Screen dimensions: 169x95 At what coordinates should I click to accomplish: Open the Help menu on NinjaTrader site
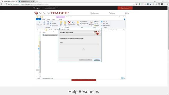pyautogui.click(x=127, y=13)
